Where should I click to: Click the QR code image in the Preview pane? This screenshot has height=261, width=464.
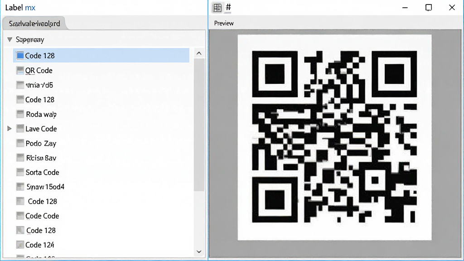coord(334,137)
